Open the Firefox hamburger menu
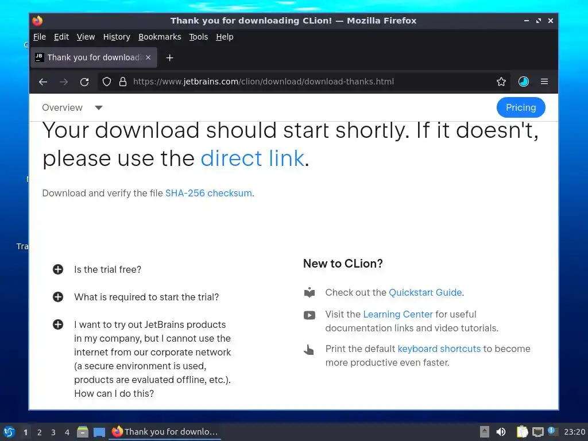The width and height of the screenshot is (588, 441). click(x=544, y=82)
